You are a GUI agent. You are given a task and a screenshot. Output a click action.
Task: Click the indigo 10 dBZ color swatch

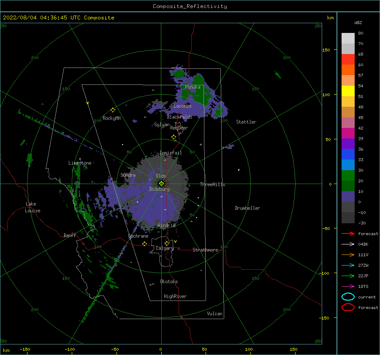(348, 196)
